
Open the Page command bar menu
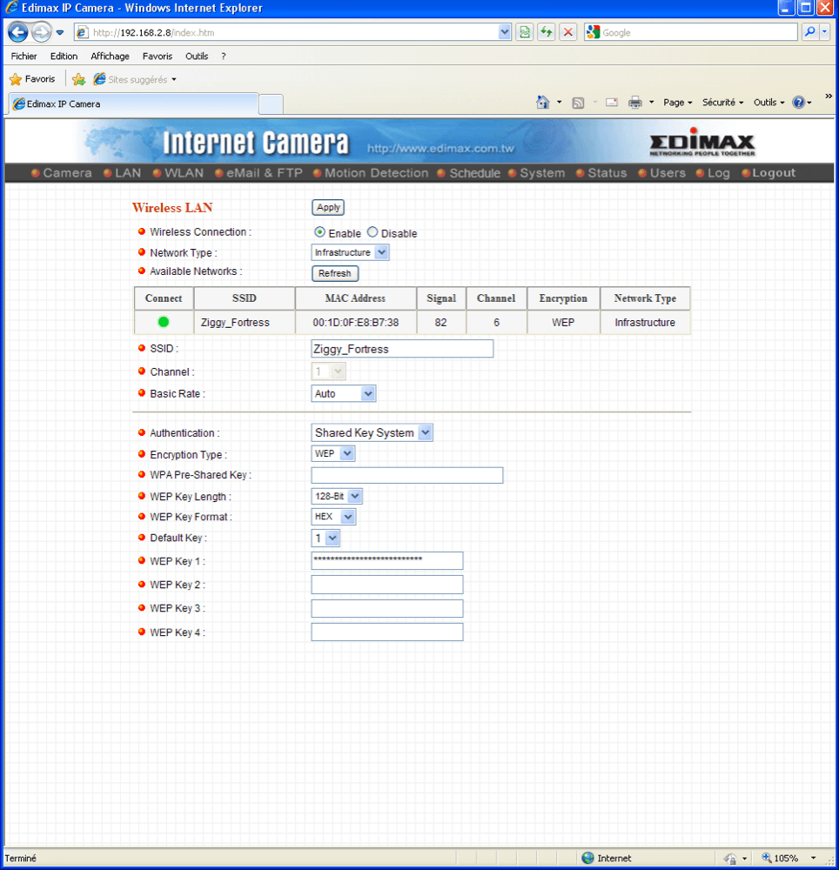click(x=677, y=103)
